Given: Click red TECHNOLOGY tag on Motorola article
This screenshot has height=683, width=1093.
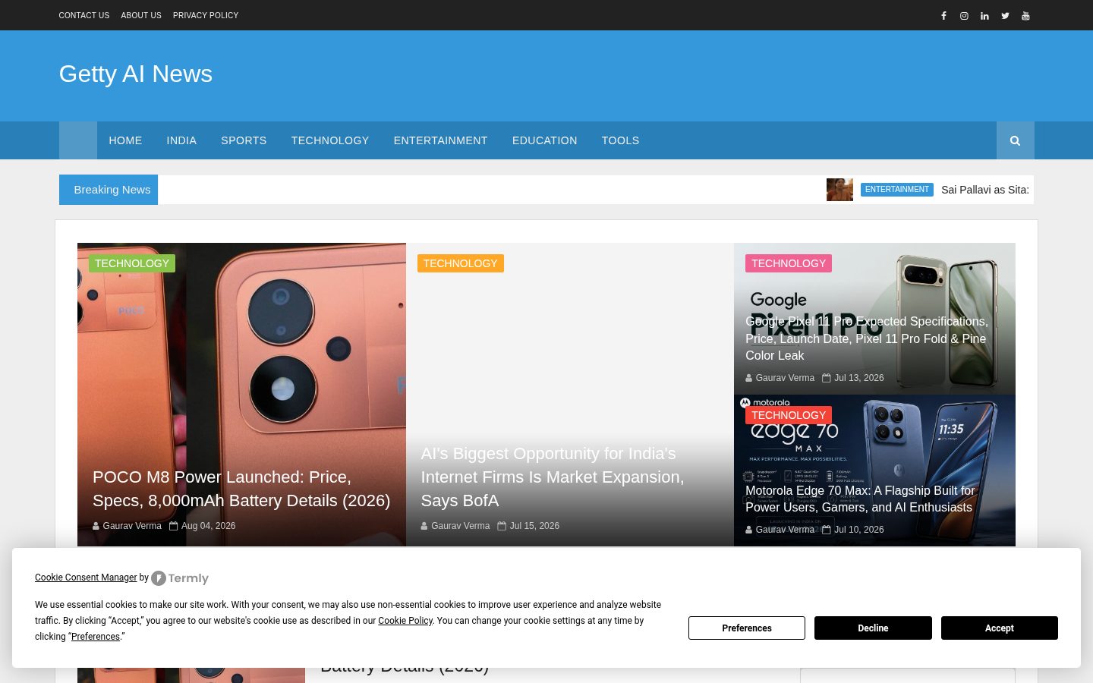Looking at the screenshot, I should point(789,415).
